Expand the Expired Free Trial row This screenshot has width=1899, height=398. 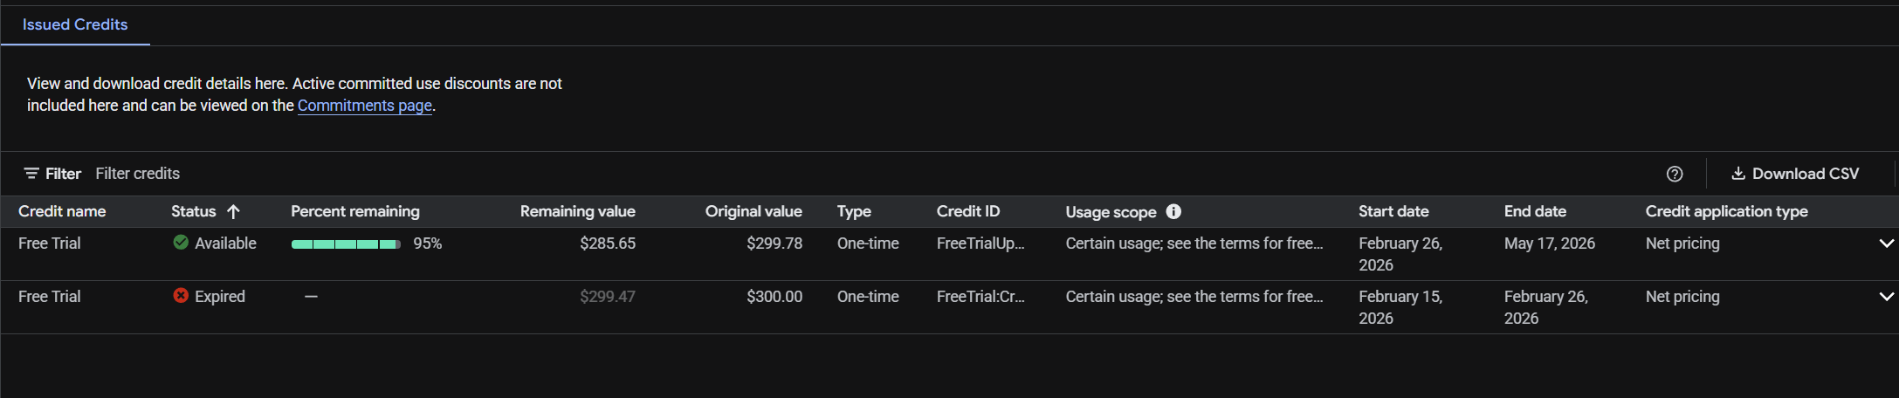(1886, 297)
